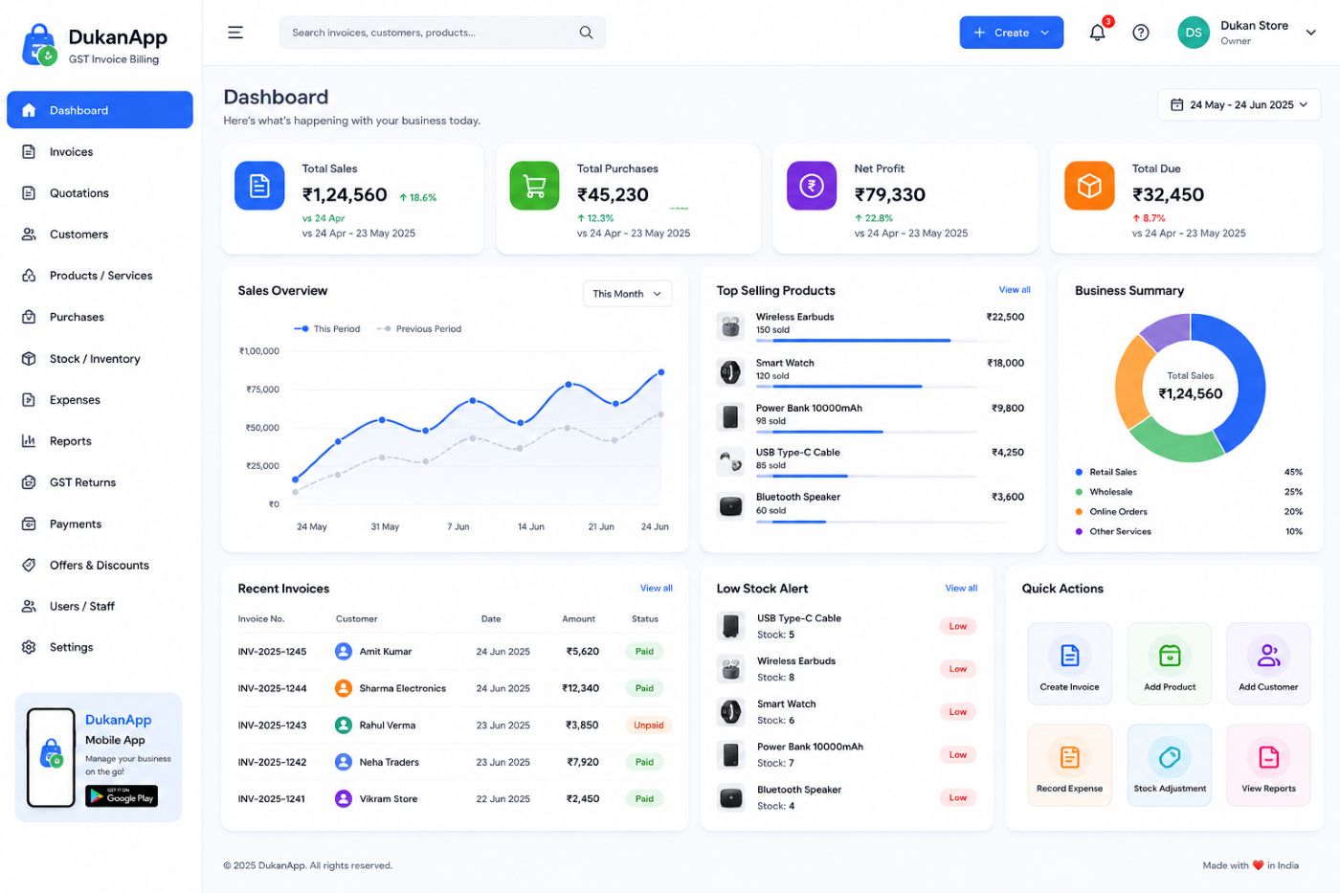Viewport: 1340px width, 893px height.
Task: Open the This Month period dropdown
Action: [x=627, y=294]
